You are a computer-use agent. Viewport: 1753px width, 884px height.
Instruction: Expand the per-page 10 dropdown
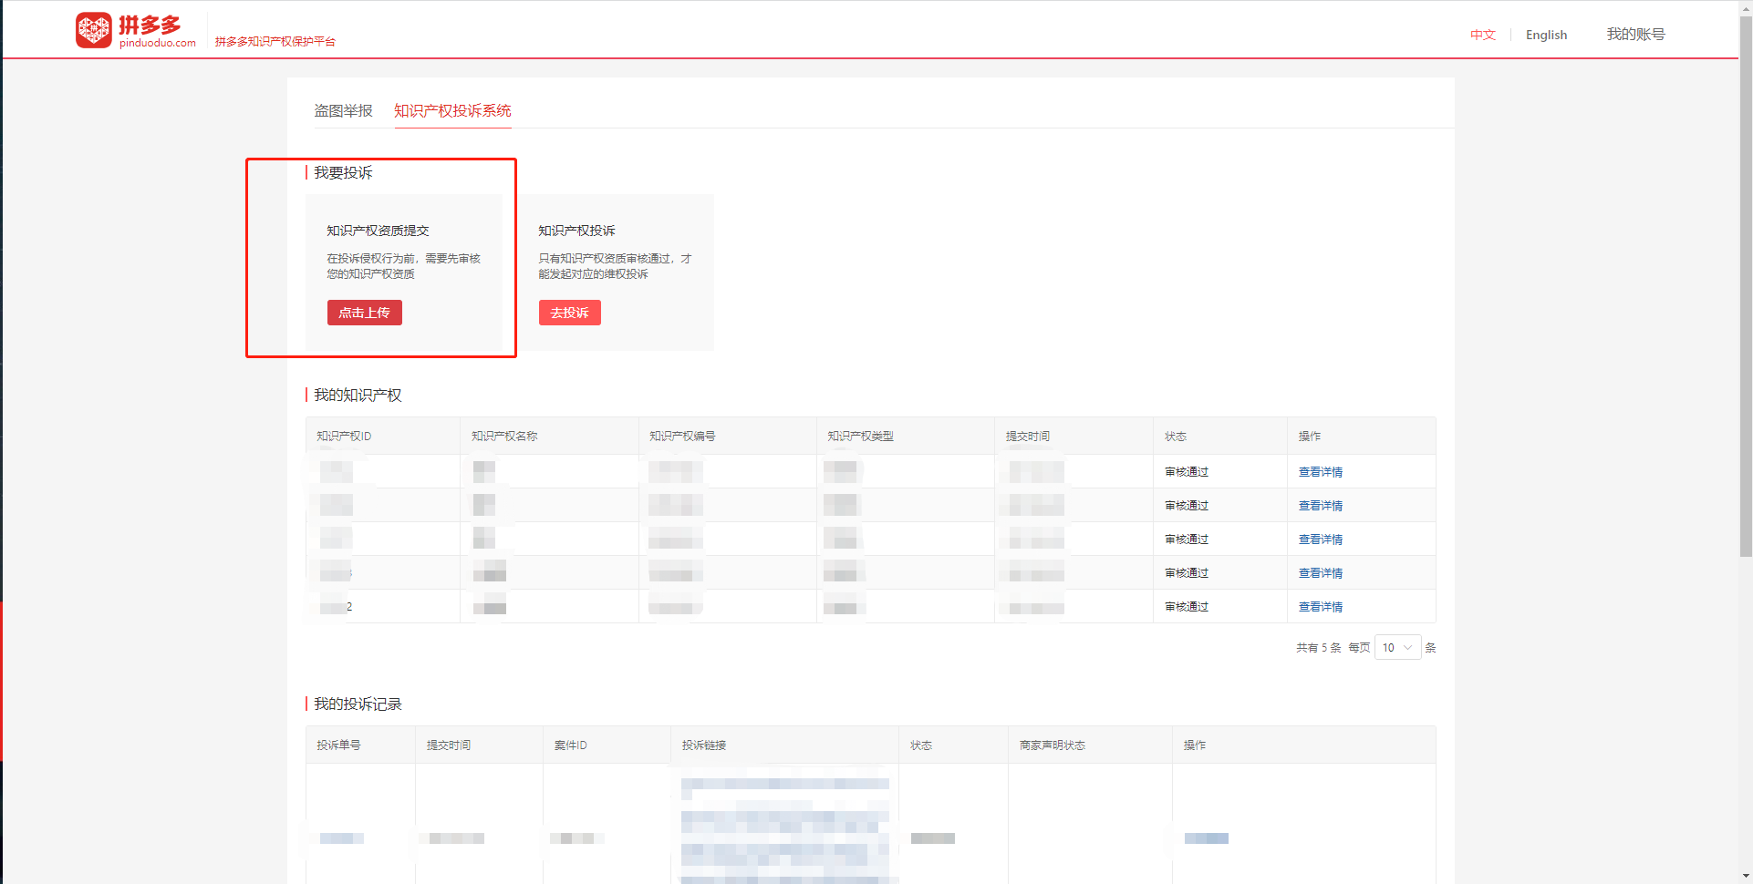[x=1397, y=647]
